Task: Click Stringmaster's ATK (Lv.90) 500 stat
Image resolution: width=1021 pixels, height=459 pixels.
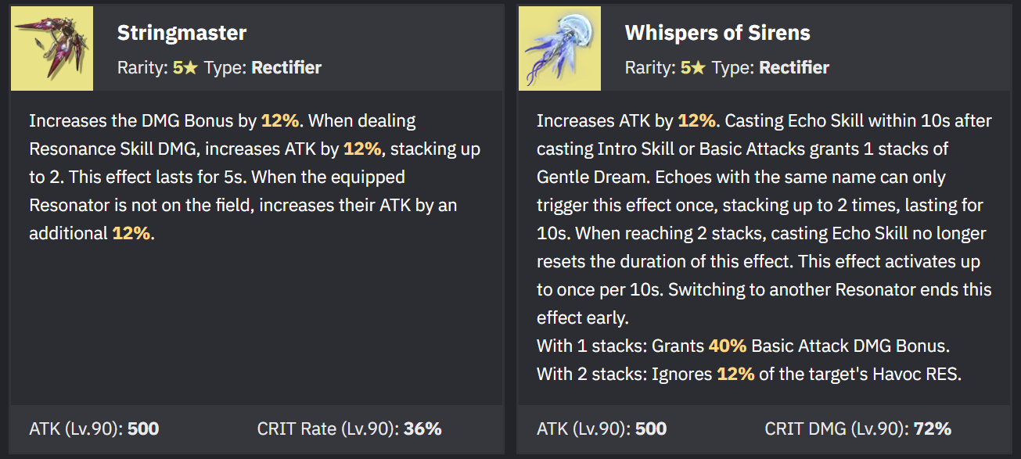Action: click(94, 429)
